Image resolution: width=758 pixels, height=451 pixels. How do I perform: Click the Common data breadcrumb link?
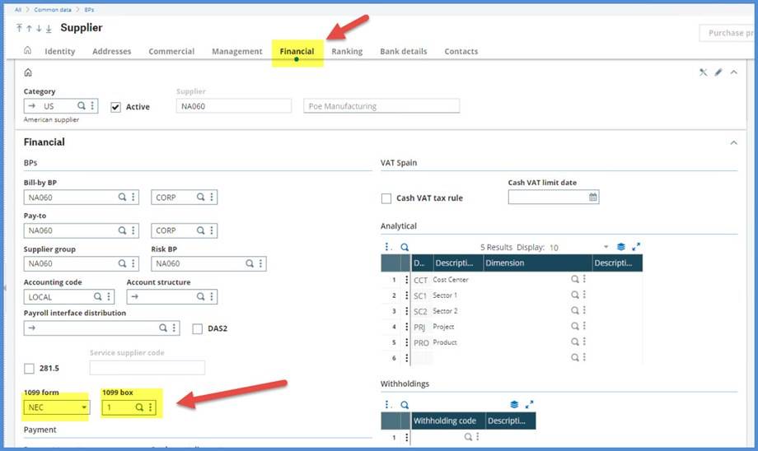(x=54, y=9)
